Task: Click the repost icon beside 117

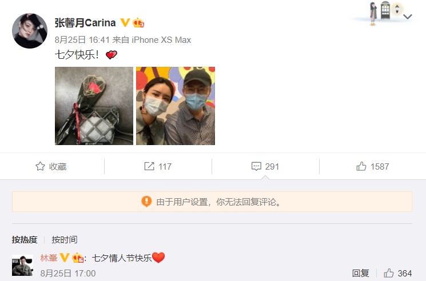Action: 149,166
